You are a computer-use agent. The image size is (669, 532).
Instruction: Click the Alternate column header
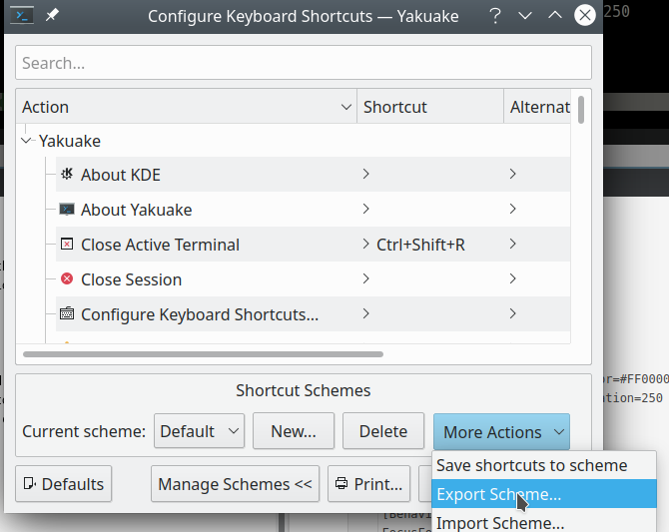537,107
